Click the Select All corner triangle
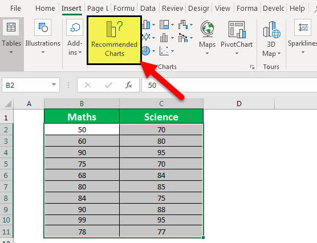 pyautogui.click(x=8, y=104)
